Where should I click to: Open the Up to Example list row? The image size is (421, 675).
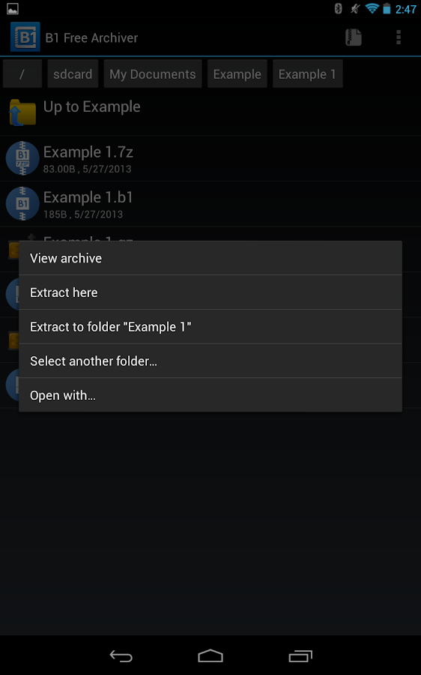point(210,112)
